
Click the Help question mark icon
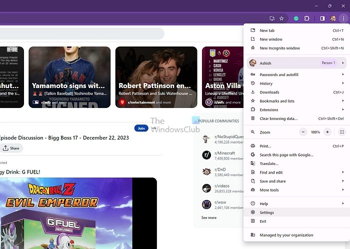252,203
